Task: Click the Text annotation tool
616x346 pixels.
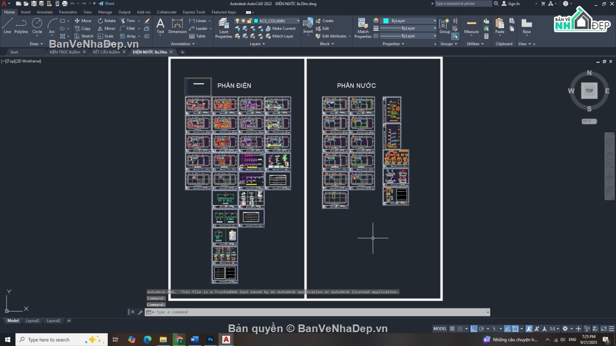Action: pyautogui.click(x=160, y=26)
